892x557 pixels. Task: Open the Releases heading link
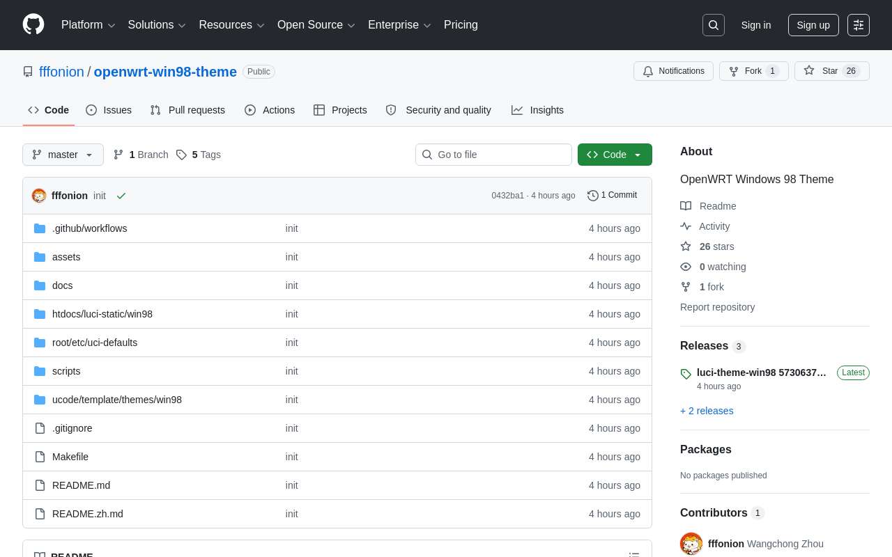click(x=713, y=346)
